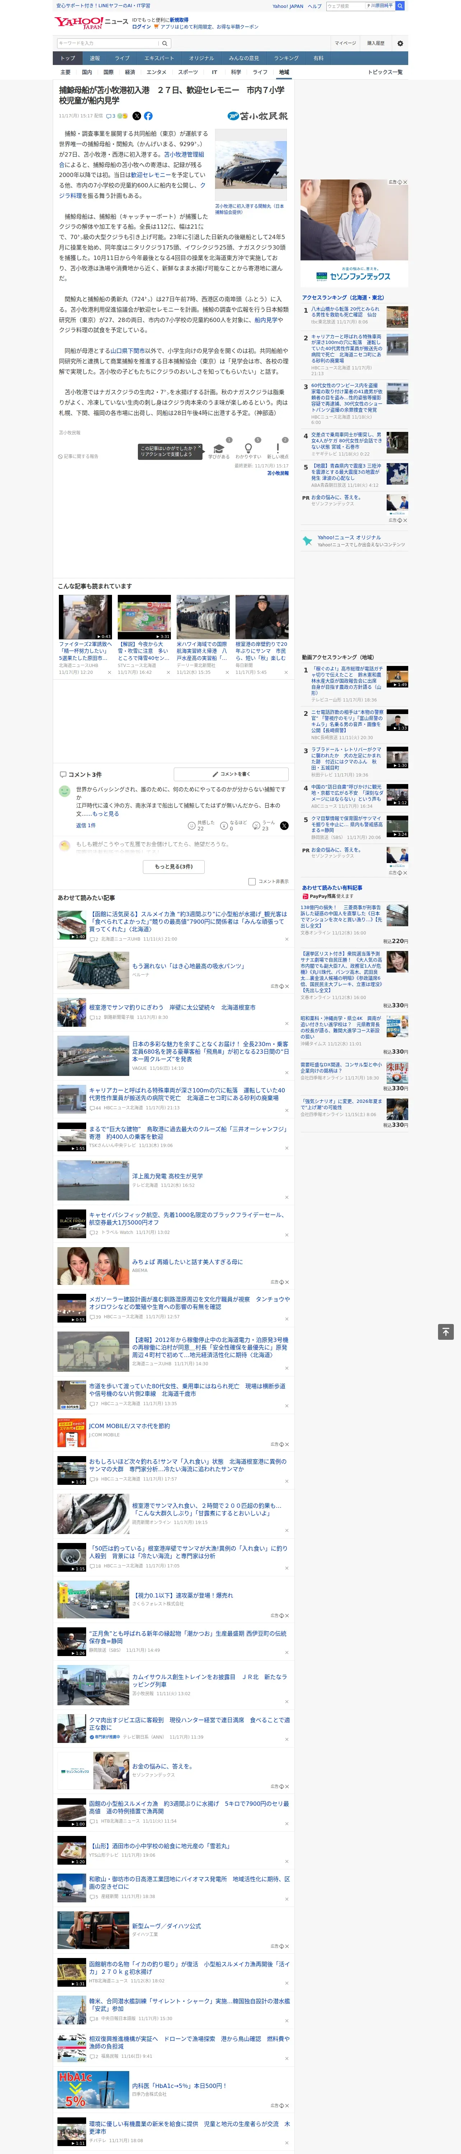Select the トップ tab

click(68, 59)
